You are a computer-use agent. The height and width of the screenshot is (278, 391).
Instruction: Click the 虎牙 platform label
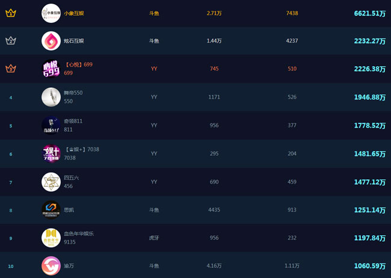tap(154, 238)
